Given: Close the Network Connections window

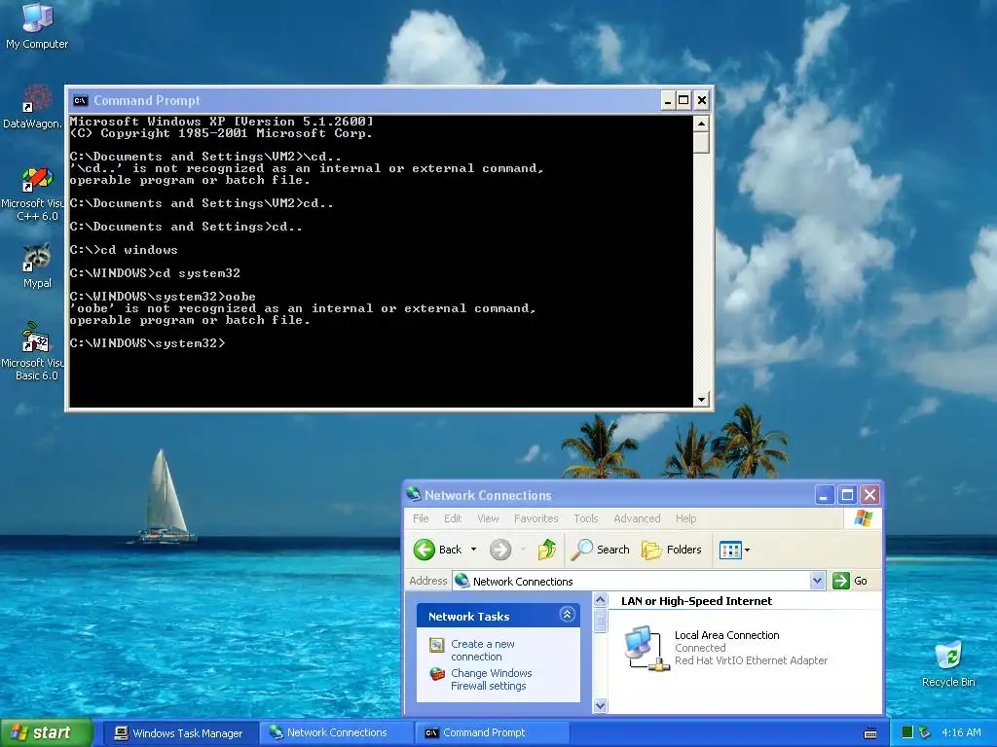Looking at the screenshot, I should point(869,494).
